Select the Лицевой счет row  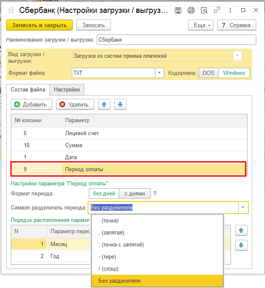pyautogui.click(x=129, y=133)
